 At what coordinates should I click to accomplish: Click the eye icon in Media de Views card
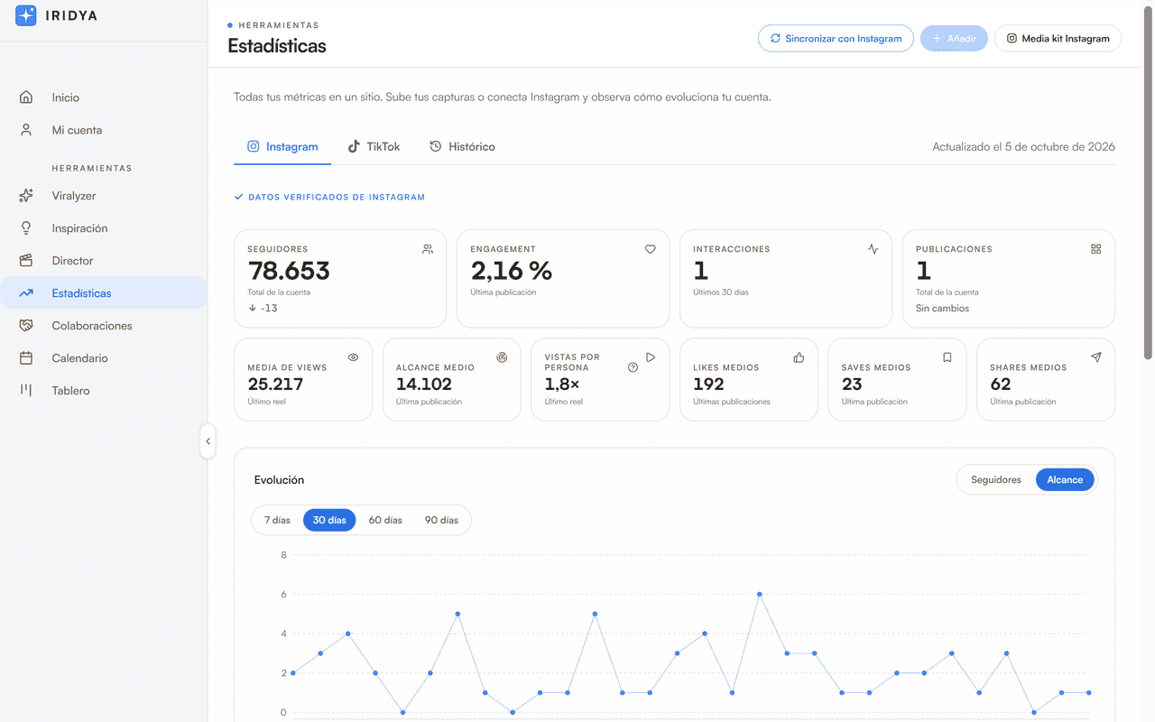pyautogui.click(x=354, y=357)
